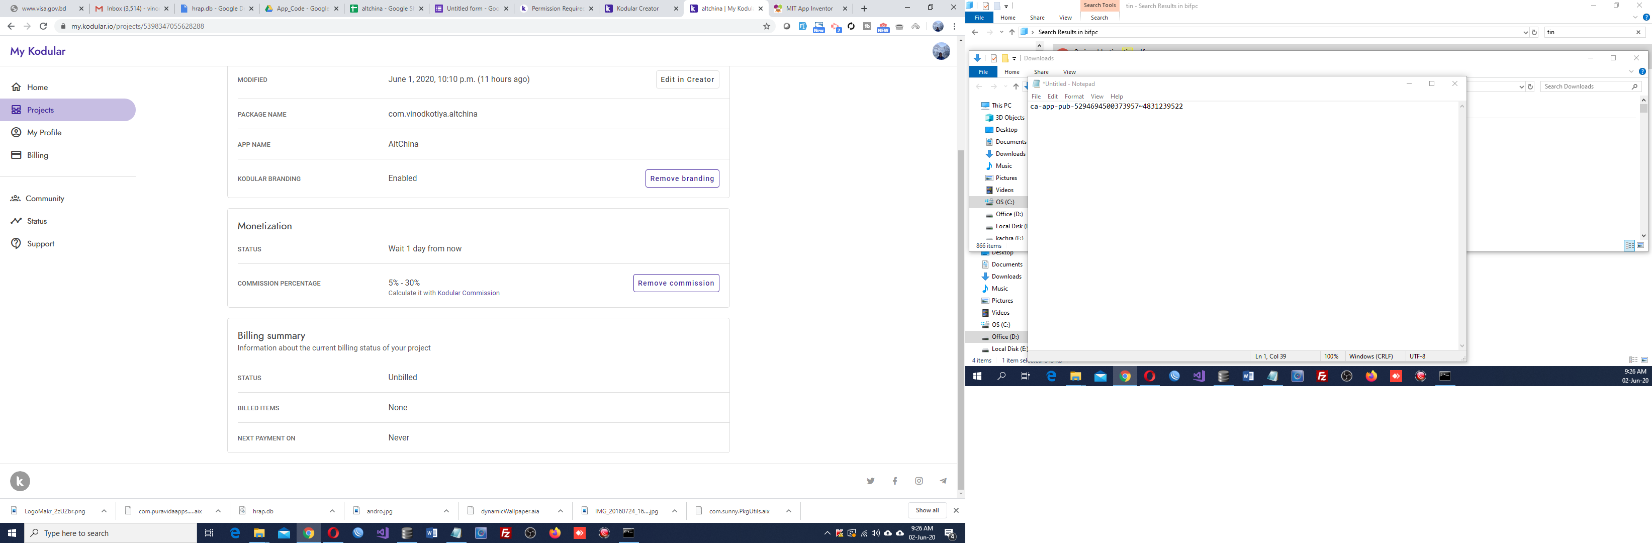The width and height of the screenshot is (1652, 543).
Task: Click the Telegram icon in footer
Action: click(x=943, y=481)
